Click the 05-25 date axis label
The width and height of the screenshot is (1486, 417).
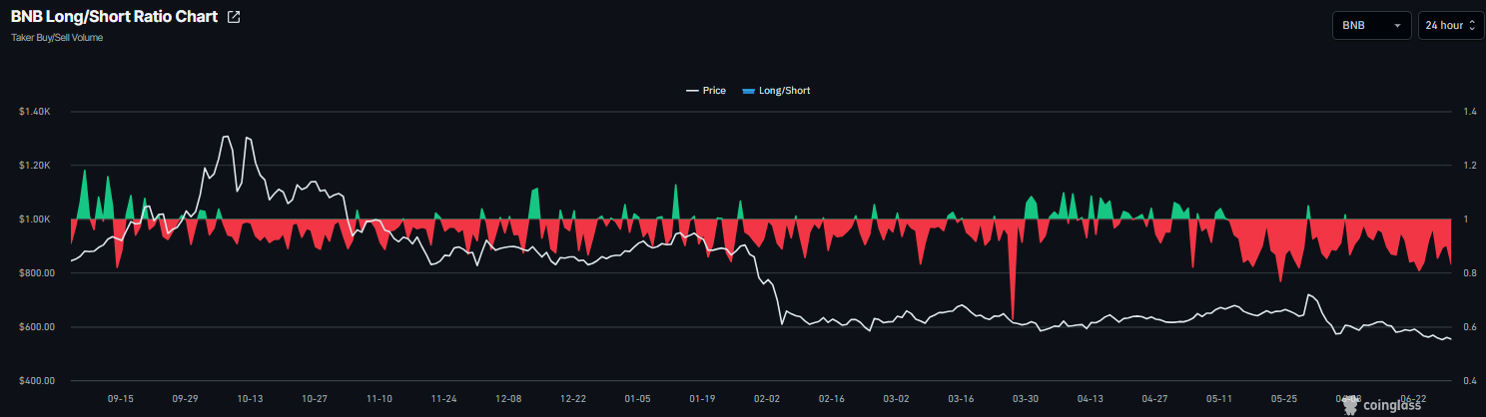pyautogui.click(x=1284, y=398)
